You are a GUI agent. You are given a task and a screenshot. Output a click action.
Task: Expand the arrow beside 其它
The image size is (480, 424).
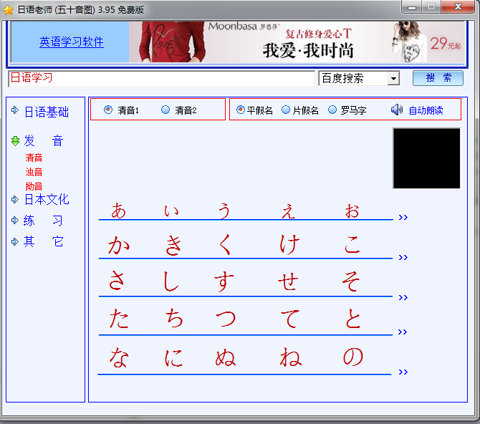coord(15,241)
